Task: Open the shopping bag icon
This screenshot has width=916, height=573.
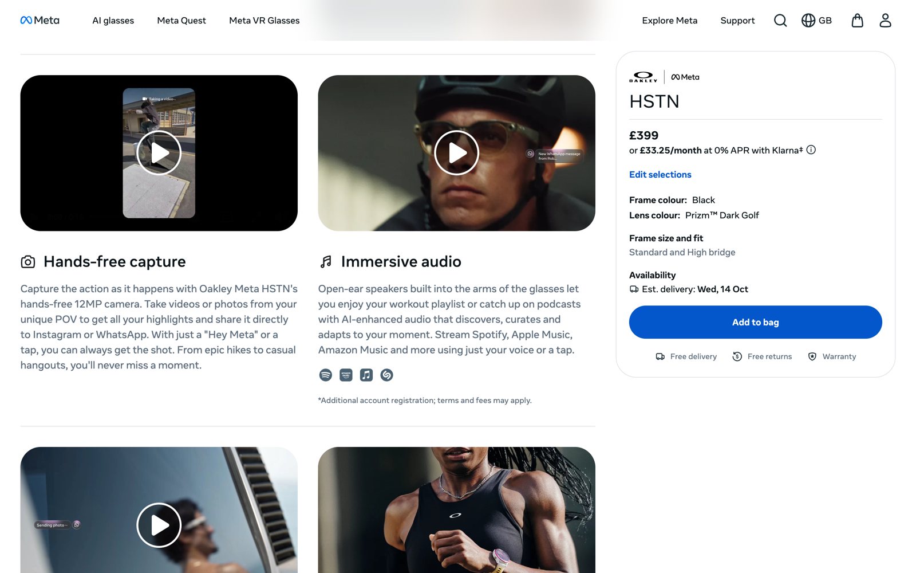Action: pyautogui.click(x=857, y=21)
